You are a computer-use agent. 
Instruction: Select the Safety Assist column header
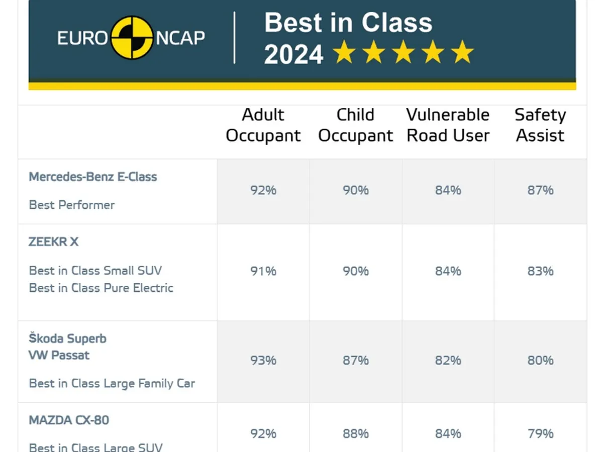click(x=540, y=125)
